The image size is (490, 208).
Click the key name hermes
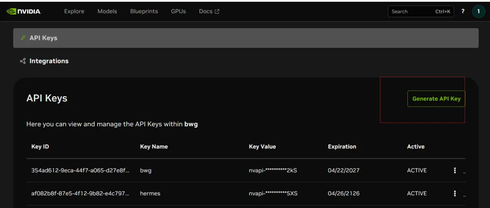(150, 193)
